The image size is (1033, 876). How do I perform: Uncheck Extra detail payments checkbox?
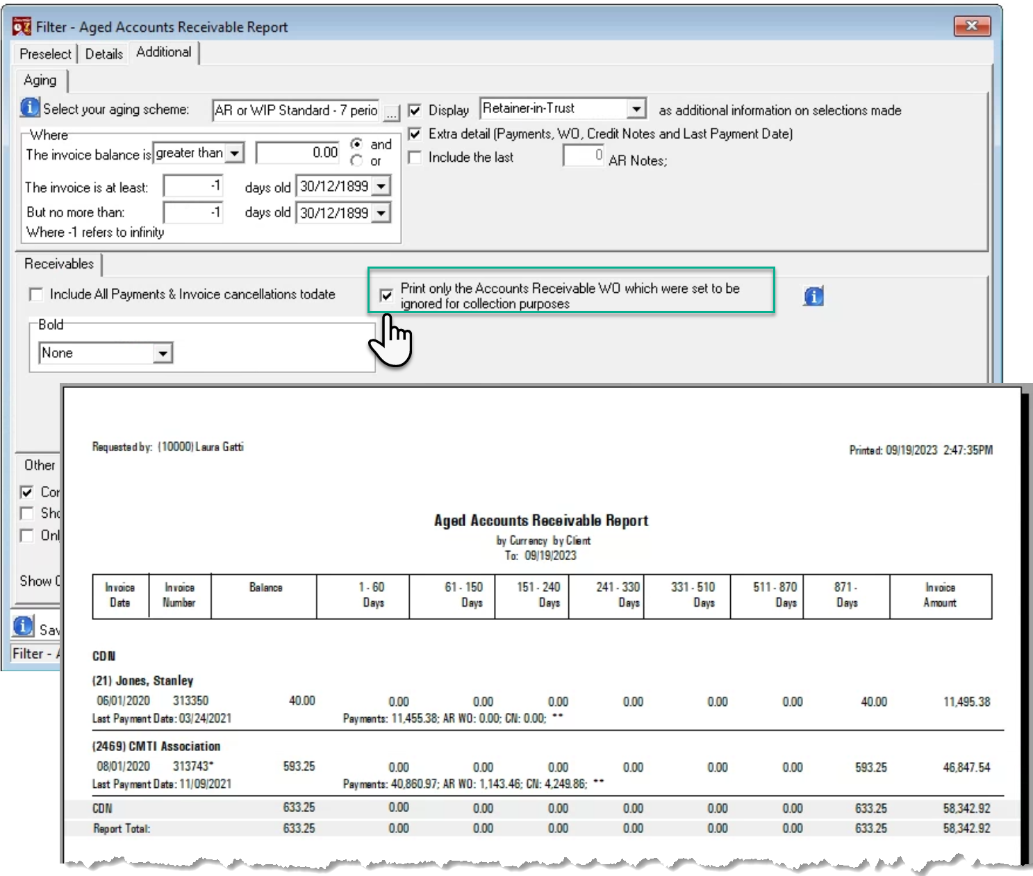tap(415, 134)
